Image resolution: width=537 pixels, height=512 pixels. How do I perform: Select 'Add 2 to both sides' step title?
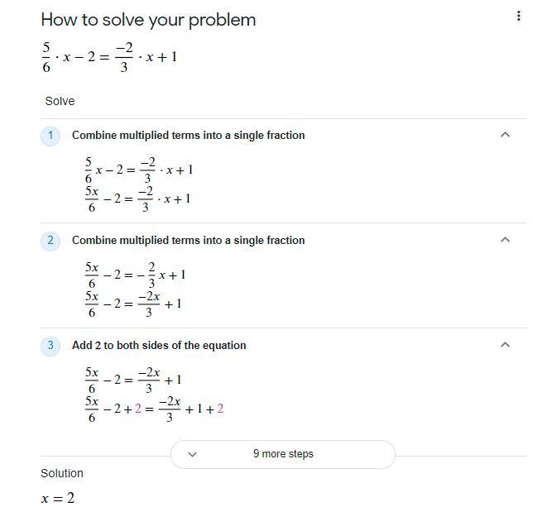[159, 345]
